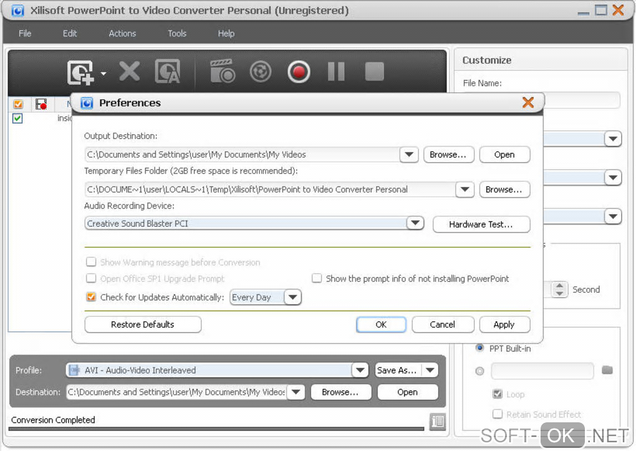Click Save As button in Profile row

pos(398,370)
